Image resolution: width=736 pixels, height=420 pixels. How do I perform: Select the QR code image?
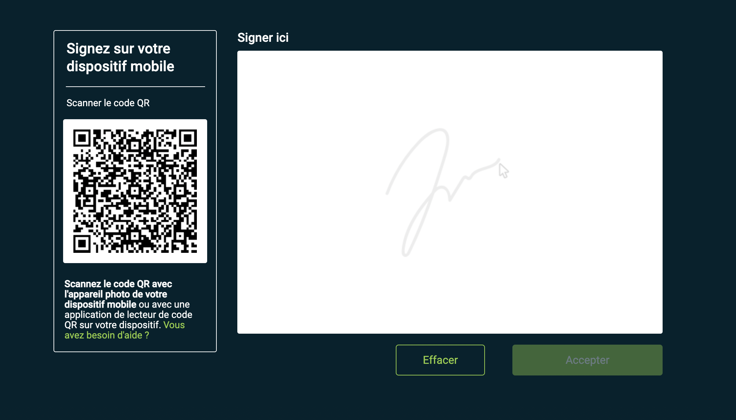135,191
